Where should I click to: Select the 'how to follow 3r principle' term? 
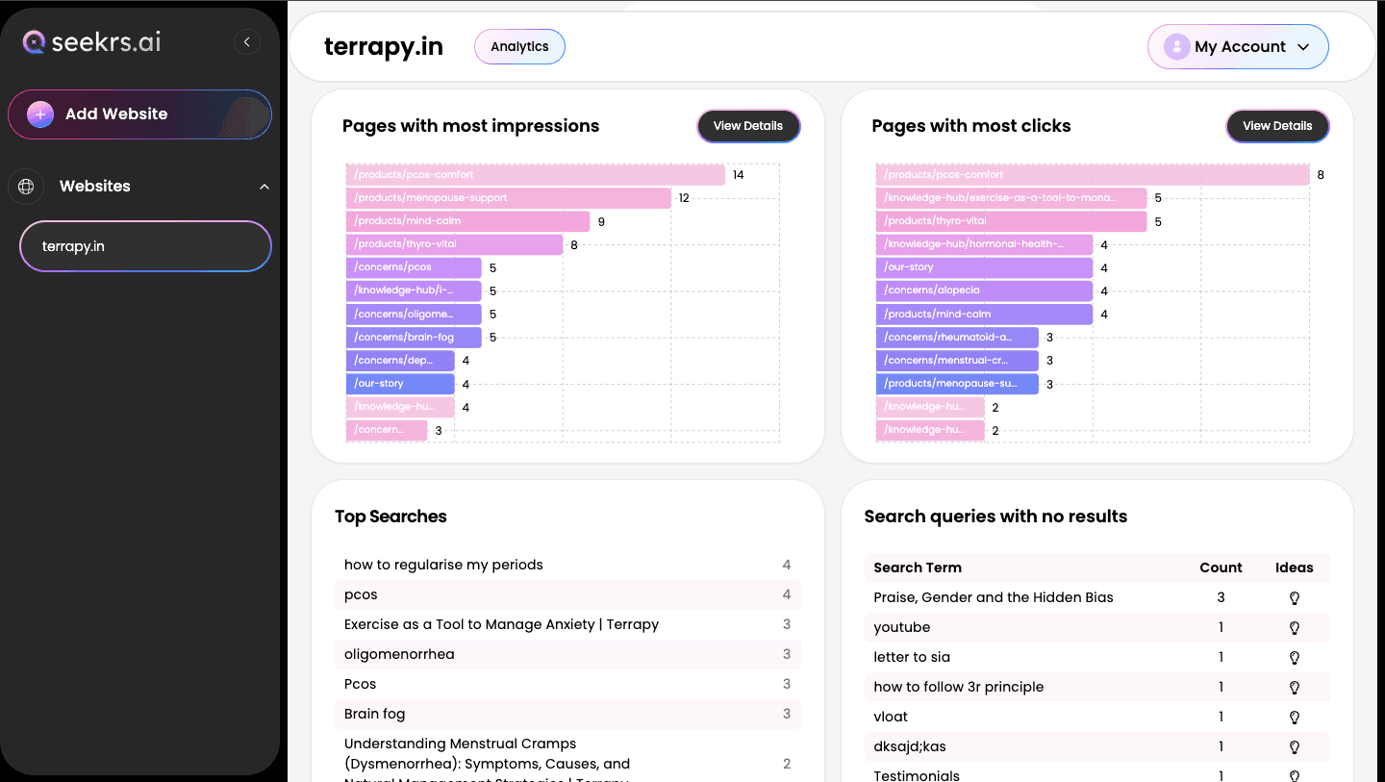[959, 687]
